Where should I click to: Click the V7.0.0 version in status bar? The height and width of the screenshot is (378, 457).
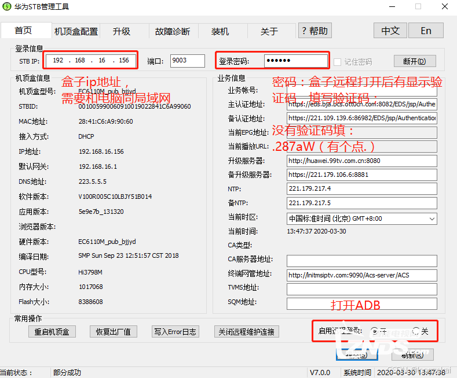(x=320, y=372)
